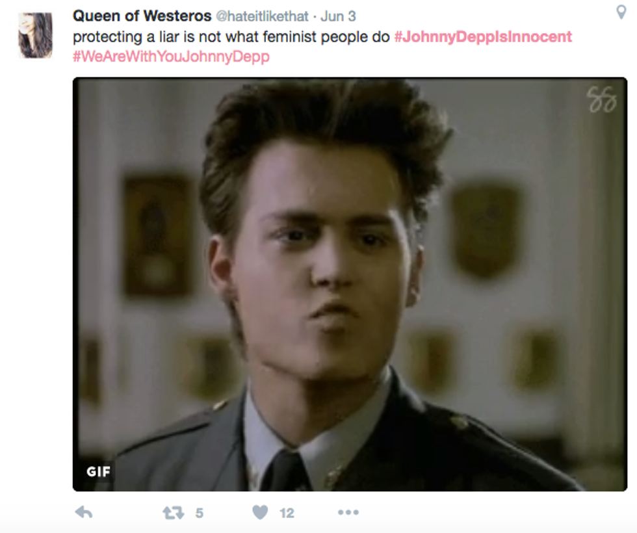Open the Jun 3 timestamp permalink

click(x=338, y=16)
